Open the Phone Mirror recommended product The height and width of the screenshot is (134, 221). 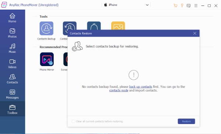[x=47, y=59]
